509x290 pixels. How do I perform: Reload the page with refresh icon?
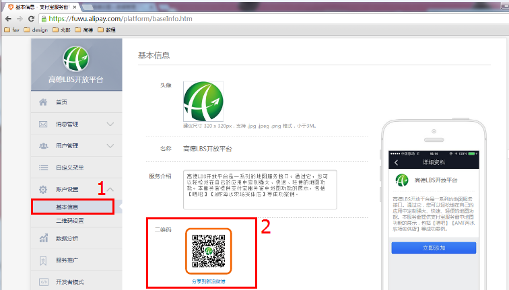31,19
